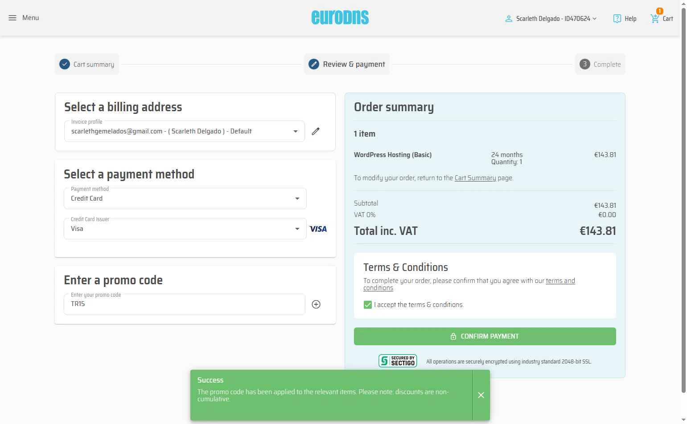Click the user account person icon
This screenshot has height=424, width=687.
click(508, 19)
